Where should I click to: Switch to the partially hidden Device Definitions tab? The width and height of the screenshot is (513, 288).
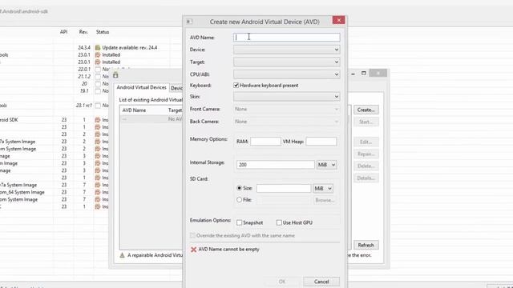[x=176, y=88]
